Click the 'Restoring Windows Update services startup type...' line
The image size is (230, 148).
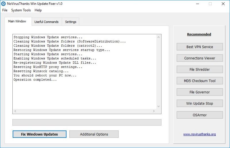(x=62, y=50)
